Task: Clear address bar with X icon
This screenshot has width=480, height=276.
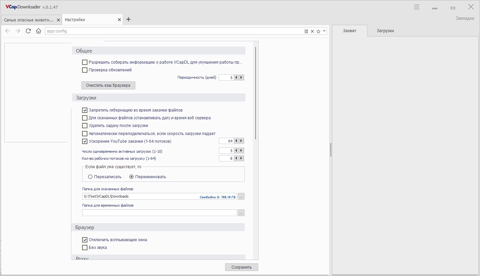Action: 312,31
